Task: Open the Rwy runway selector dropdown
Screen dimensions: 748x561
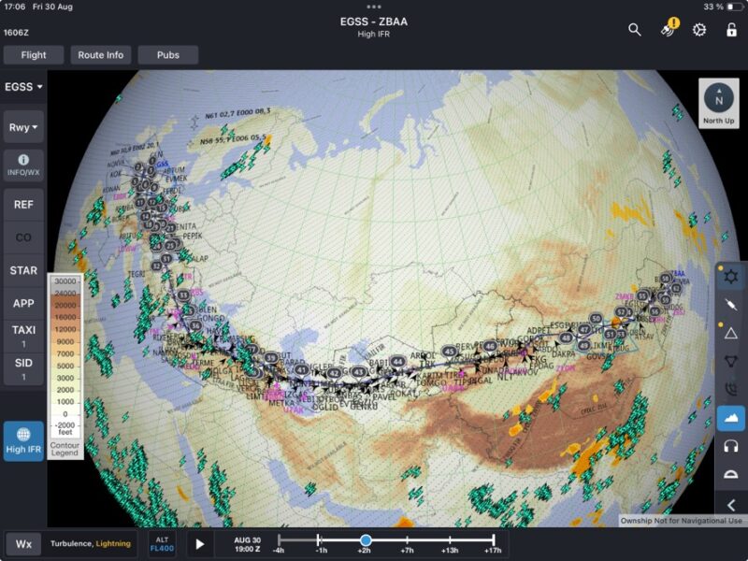Action: (x=22, y=127)
